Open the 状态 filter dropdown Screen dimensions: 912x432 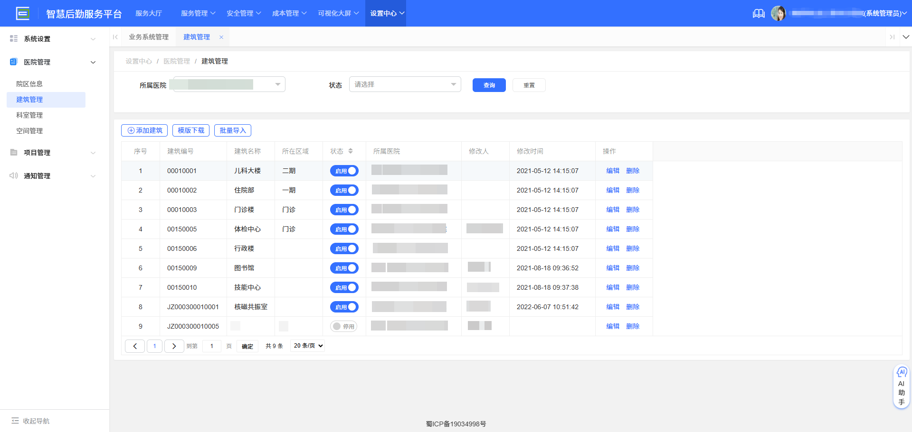coord(405,84)
